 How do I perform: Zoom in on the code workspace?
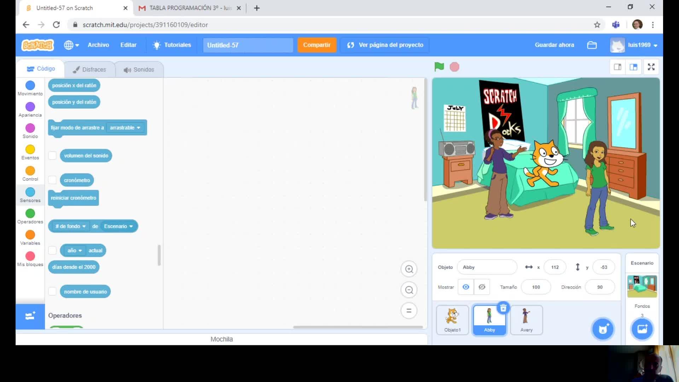409,269
